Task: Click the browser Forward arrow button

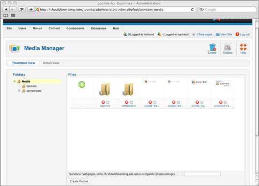Action: 13,9
